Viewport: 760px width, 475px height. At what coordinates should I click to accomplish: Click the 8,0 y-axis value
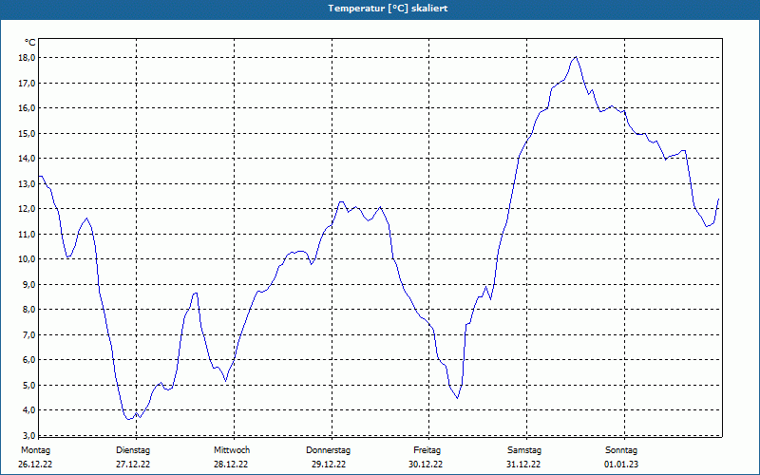click(x=28, y=310)
